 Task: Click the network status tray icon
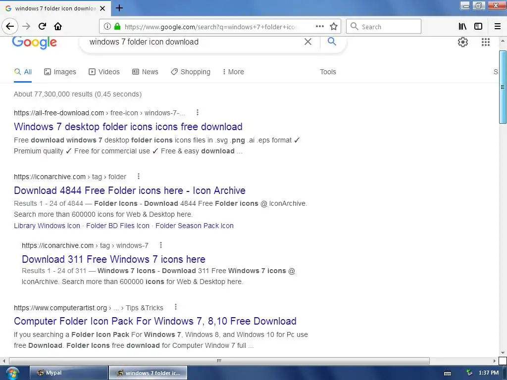pyautogui.click(x=469, y=373)
